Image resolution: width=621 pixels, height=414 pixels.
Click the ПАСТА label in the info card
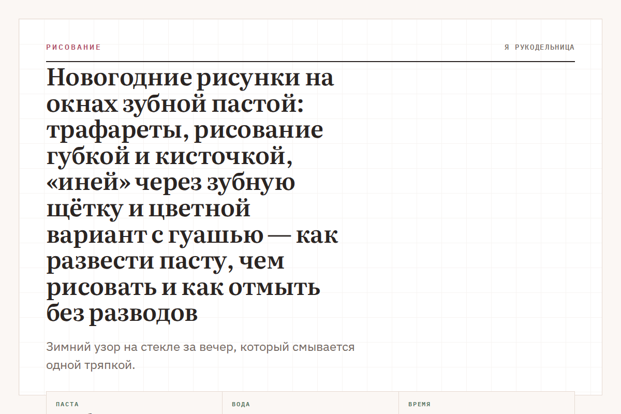coord(67,404)
